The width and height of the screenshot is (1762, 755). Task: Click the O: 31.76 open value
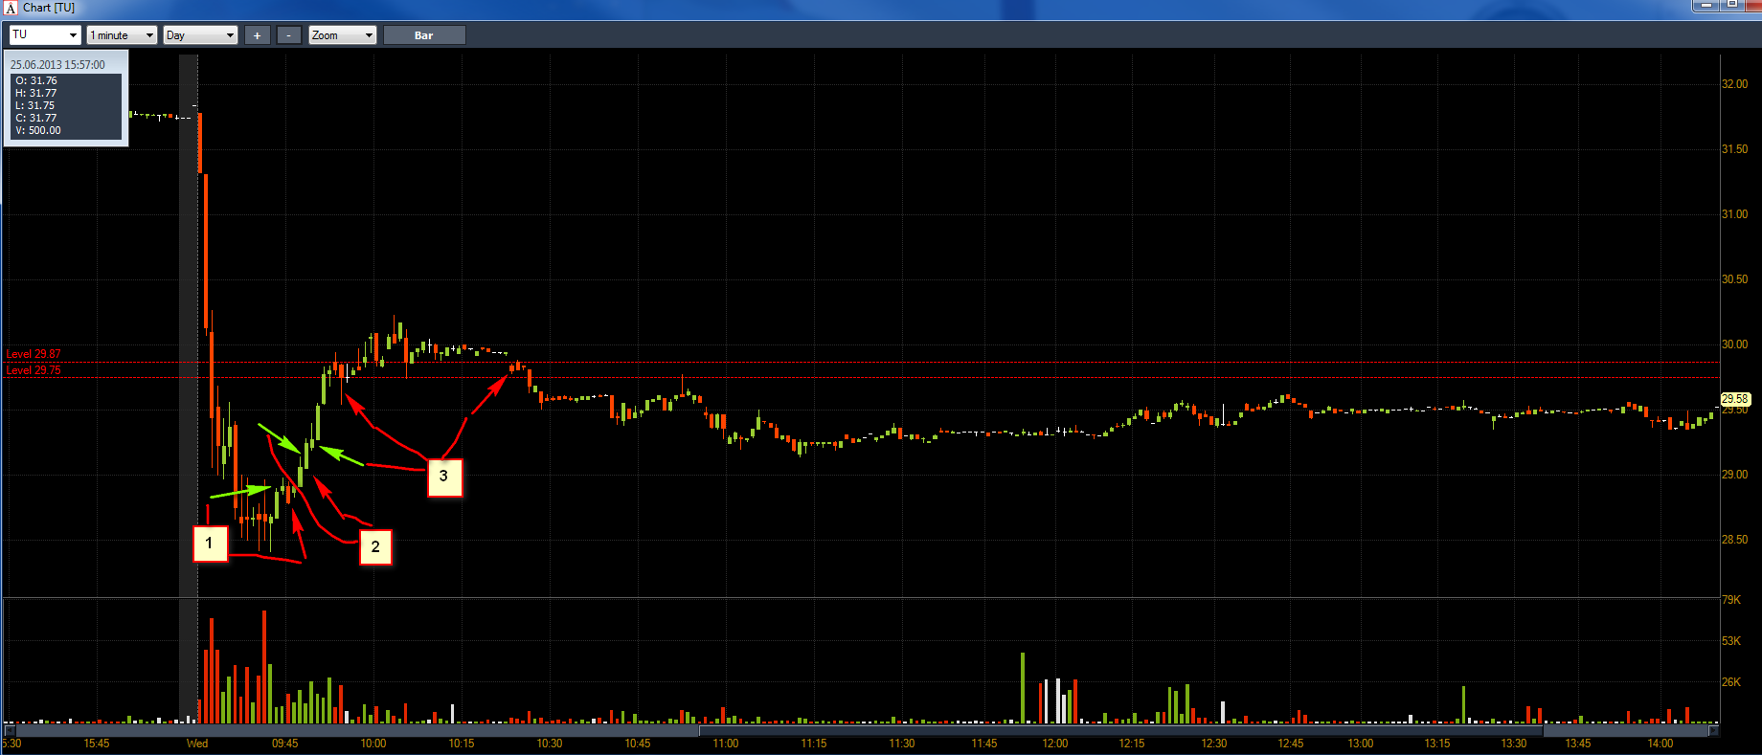(x=36, y=81)
